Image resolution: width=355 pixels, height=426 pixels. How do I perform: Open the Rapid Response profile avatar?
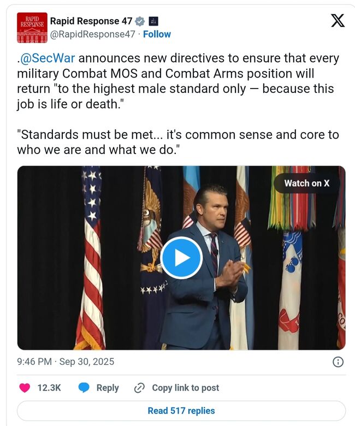point(32,27)
